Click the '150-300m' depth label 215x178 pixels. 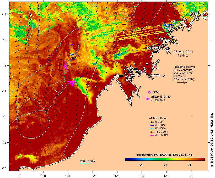click(x=162, y=132)
